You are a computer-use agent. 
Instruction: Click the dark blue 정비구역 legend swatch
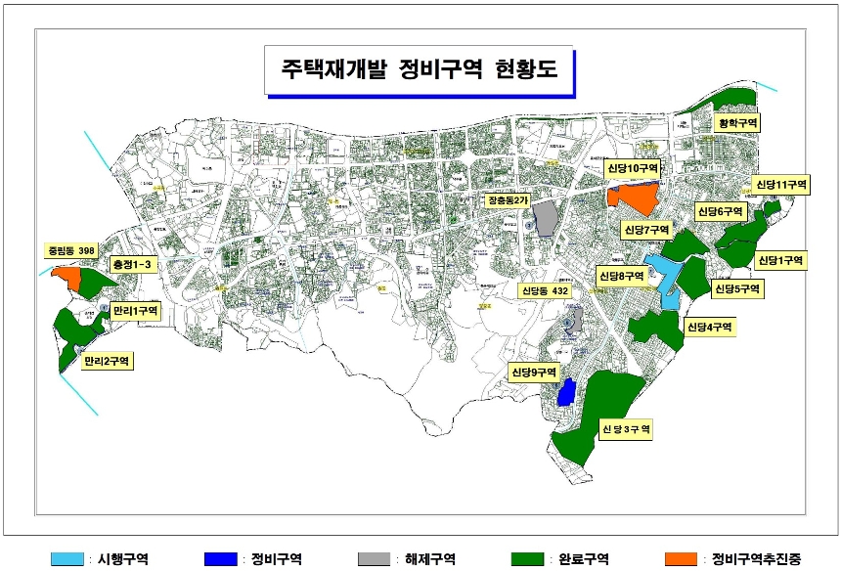221,559
